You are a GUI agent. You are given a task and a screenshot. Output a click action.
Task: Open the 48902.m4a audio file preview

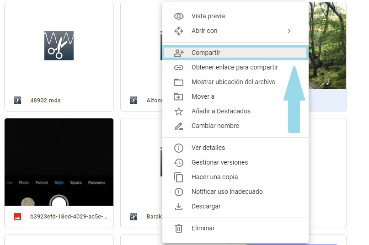pyautogui.click(x=59, y=46)
